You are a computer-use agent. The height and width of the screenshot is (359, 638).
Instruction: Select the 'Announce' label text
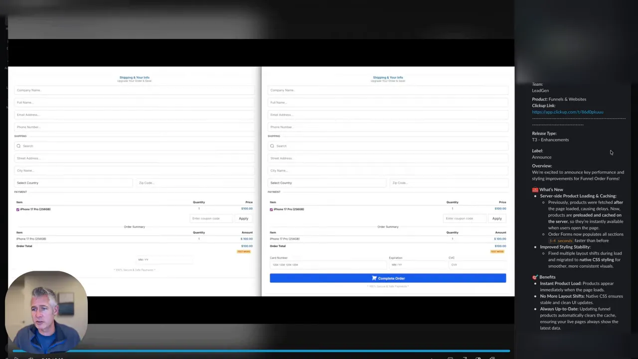pyautogui.click(x=541, y=158)
